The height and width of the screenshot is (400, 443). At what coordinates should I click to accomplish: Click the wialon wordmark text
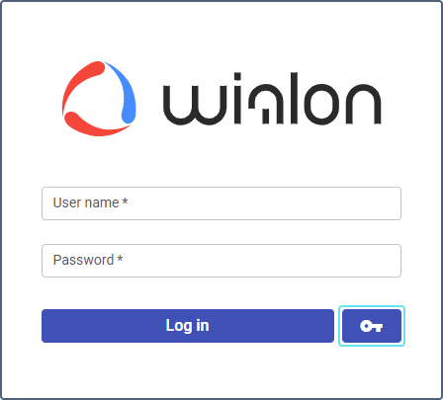pos(272,99)
